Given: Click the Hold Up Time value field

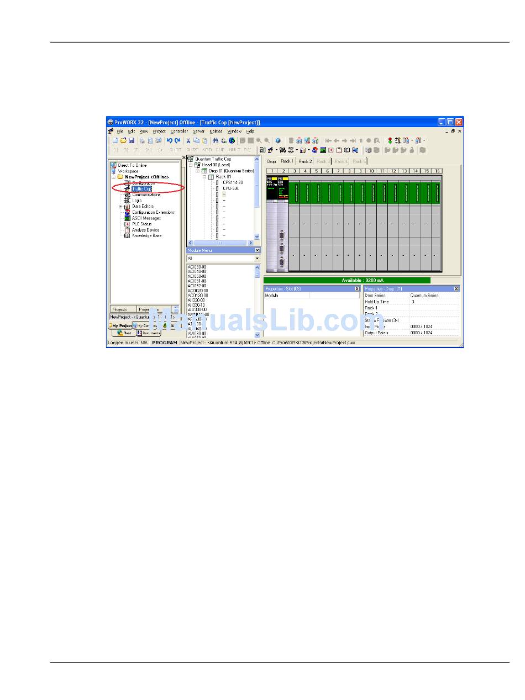Looking at the screenshot, I should pos(434,302).
